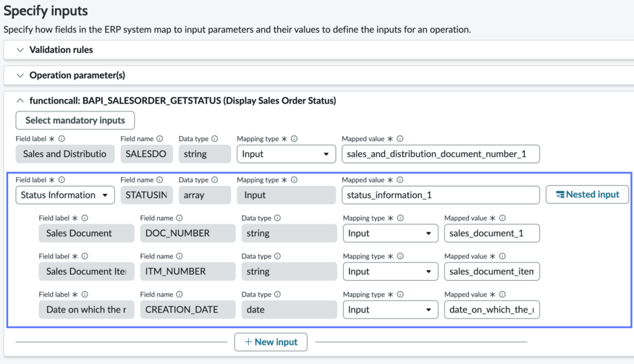This screenshot has width=634, height=364.
Task: Click Select mandatory inputs button
Action: (x=75, y=120)
